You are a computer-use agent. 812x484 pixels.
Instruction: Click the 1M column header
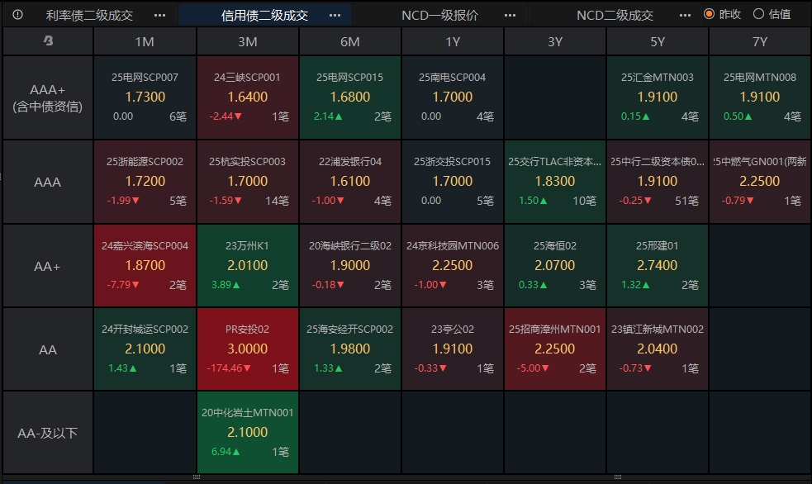point(145,41)
